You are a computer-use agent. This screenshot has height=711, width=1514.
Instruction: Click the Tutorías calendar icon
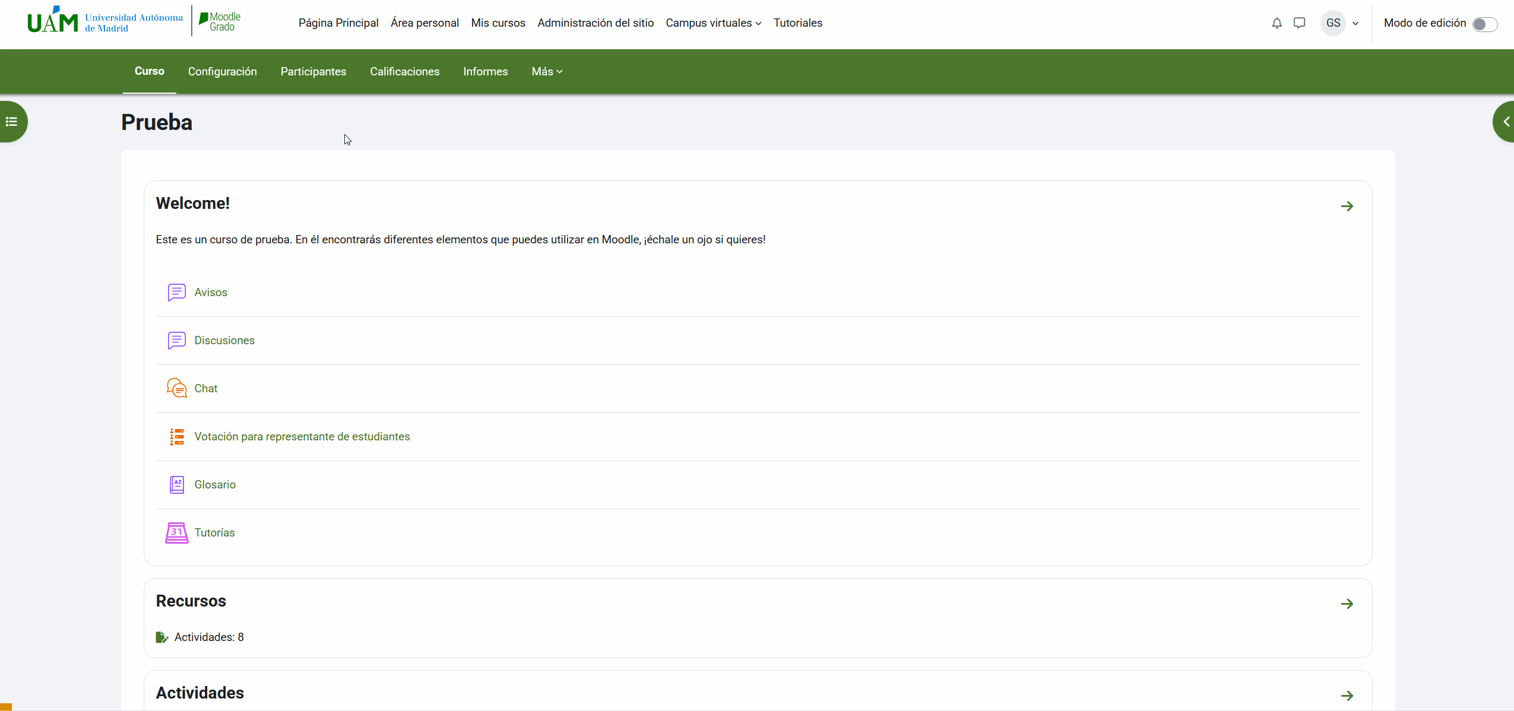pos(176,532)
